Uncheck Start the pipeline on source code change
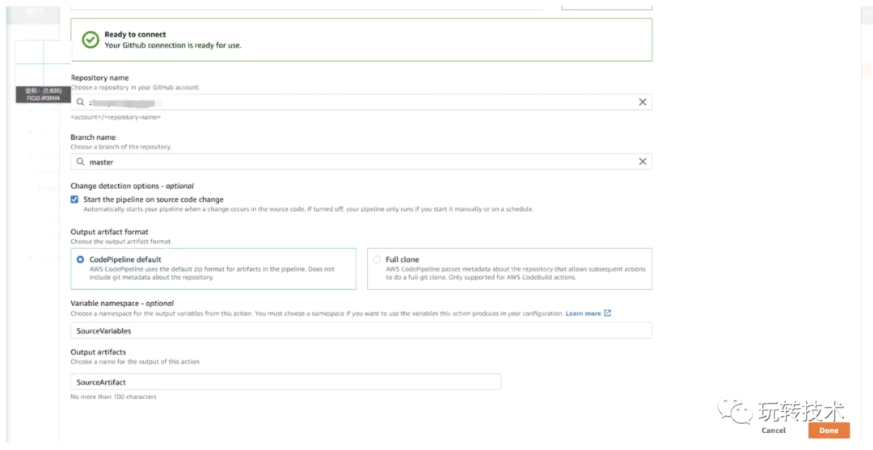 coord(75,200)
